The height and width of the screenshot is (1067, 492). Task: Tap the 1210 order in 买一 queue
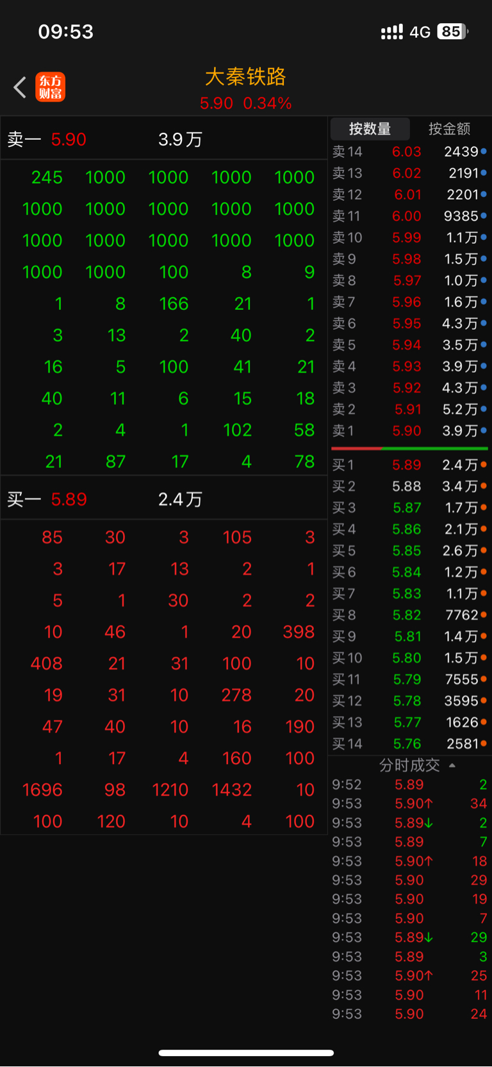point(170,790)
